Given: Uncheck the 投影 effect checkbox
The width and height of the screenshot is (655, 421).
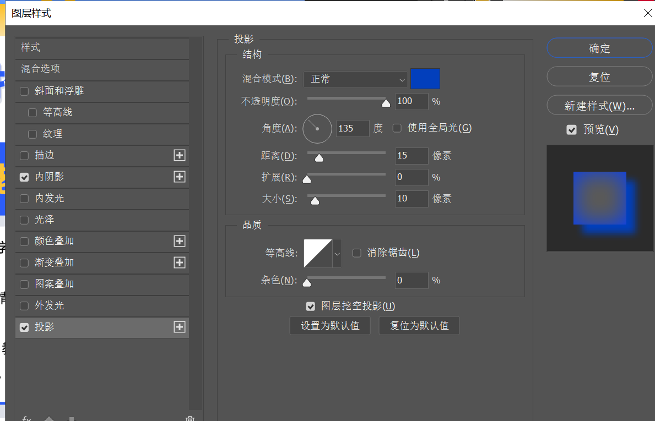Looking at the screenshot, I should [x=24, y=327].
